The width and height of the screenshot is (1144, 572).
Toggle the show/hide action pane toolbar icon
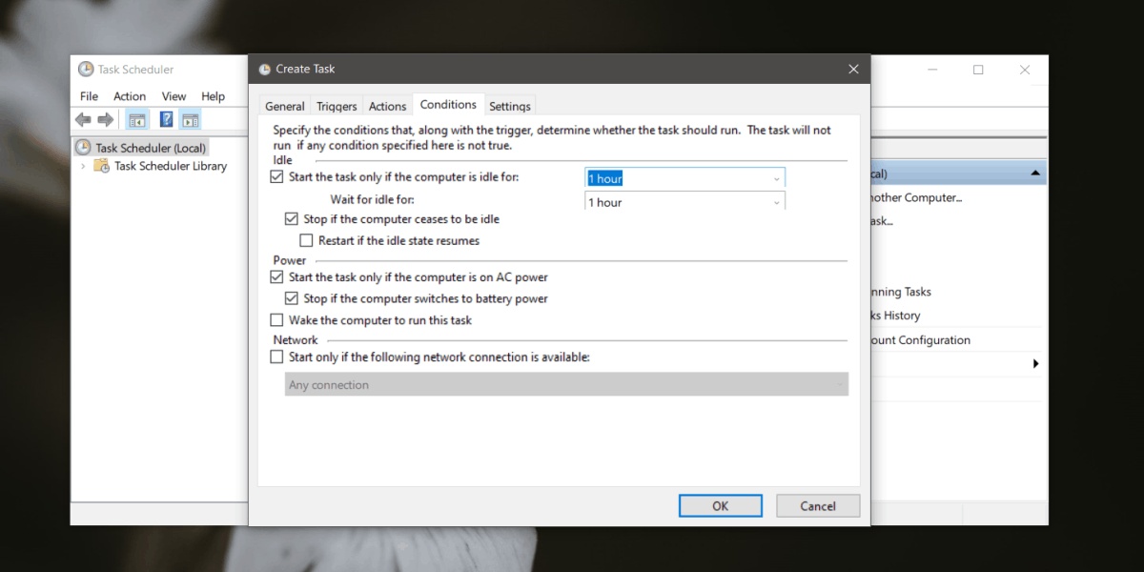191,119
